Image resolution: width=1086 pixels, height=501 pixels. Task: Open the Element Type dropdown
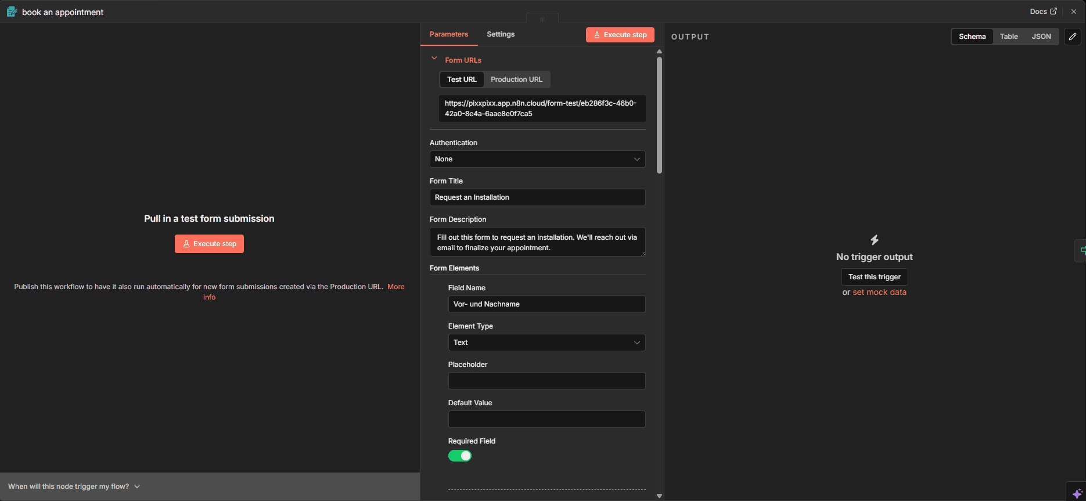(x=546, y=343)
